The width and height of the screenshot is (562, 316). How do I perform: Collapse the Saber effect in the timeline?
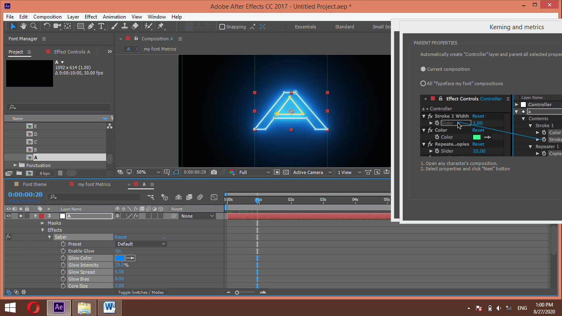49,237
